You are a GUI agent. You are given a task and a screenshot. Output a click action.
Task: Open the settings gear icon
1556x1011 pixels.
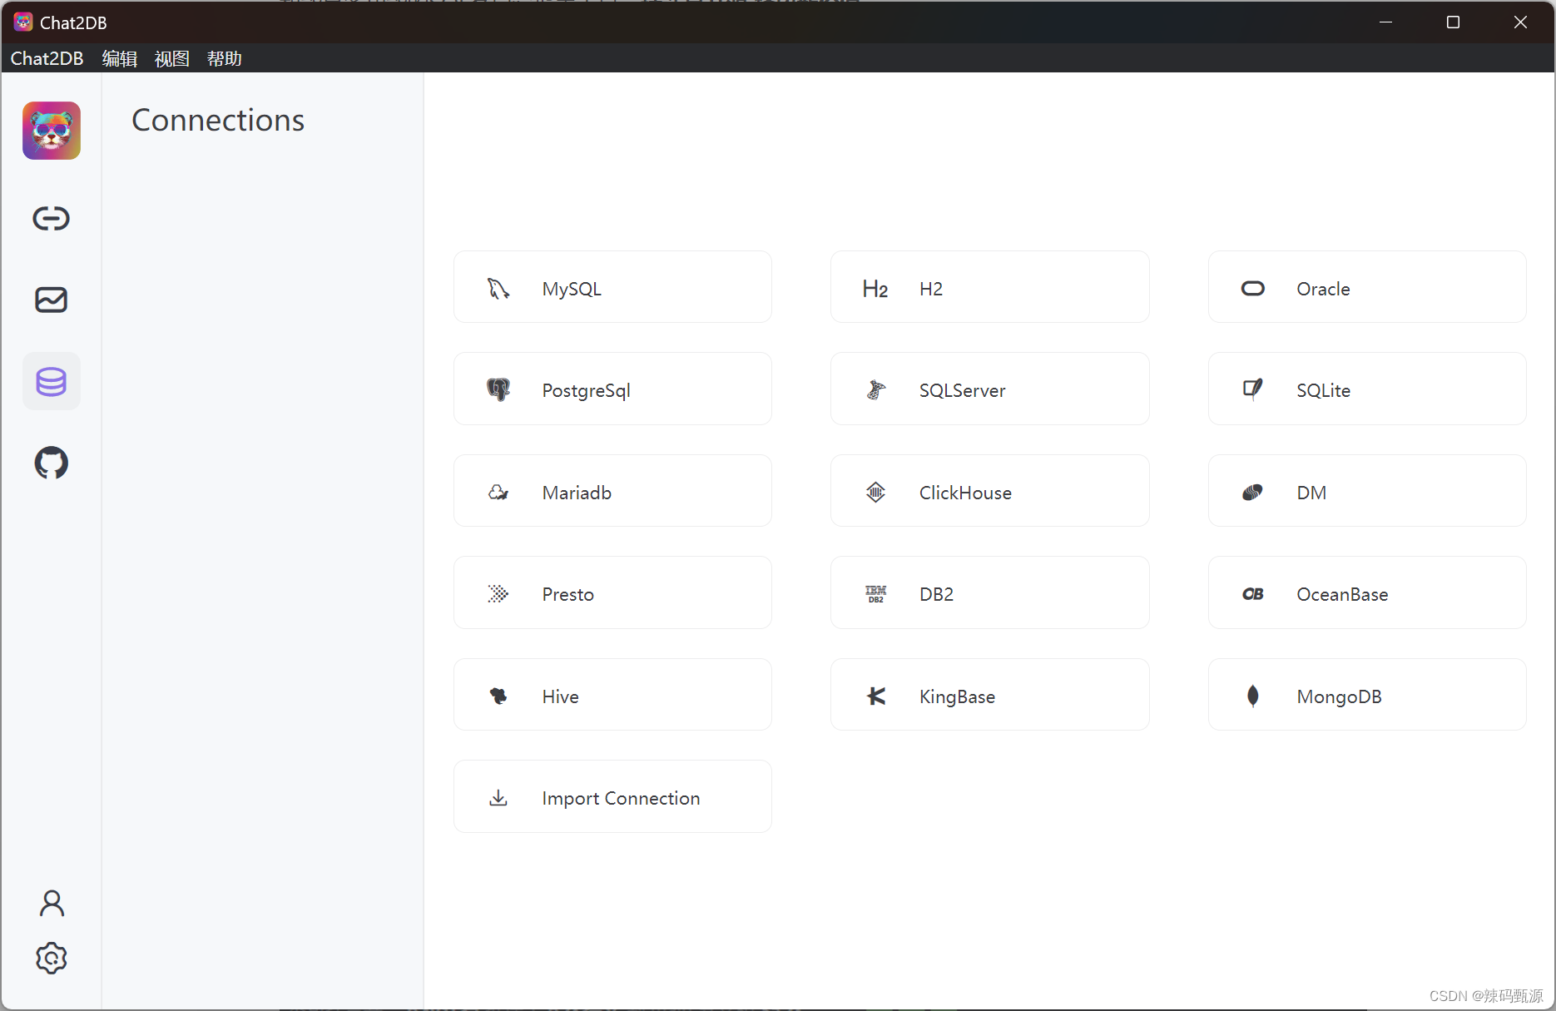pyautogui.click(x=52, y=959)
